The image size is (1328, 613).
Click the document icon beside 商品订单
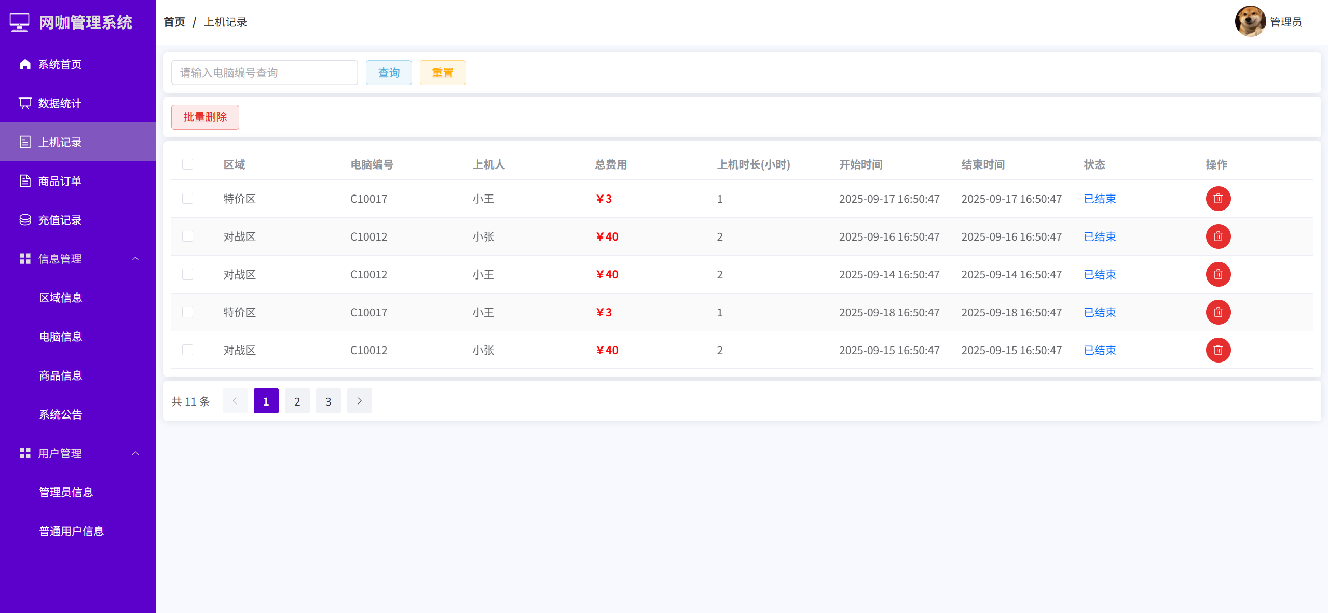[x=25, y=181]
